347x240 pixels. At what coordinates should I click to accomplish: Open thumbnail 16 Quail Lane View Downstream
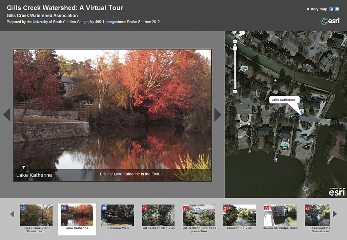(x=36, y=215)
